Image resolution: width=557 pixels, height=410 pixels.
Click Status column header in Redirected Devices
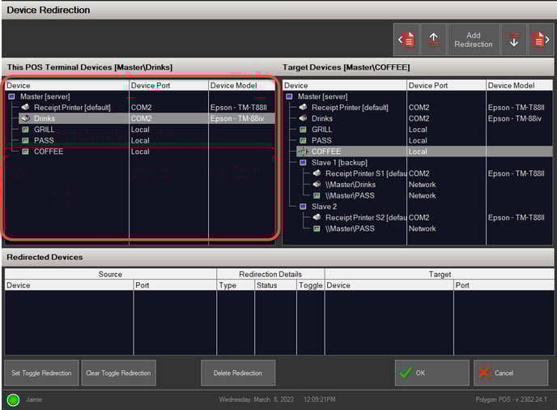[275, 285]
